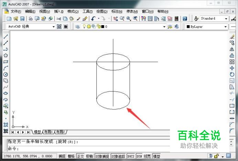238x161 pixels.
Task: Toggle 捕捉 snap mode in status bar
Action: pos(62,156)
